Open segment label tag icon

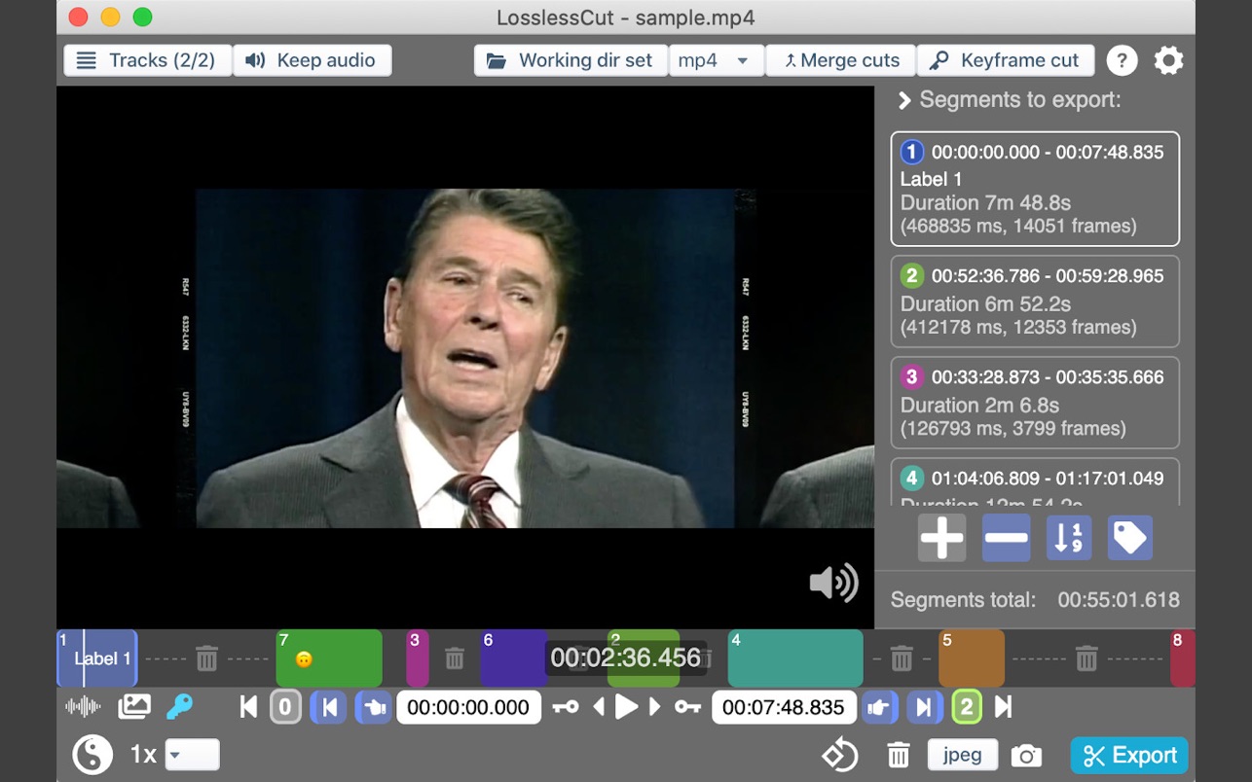(x=1129, y=538)
